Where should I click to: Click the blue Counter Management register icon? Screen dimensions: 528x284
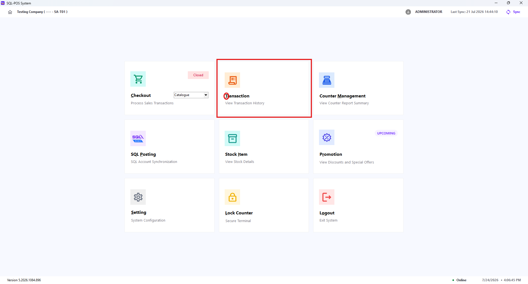click(x=327, y=80)
